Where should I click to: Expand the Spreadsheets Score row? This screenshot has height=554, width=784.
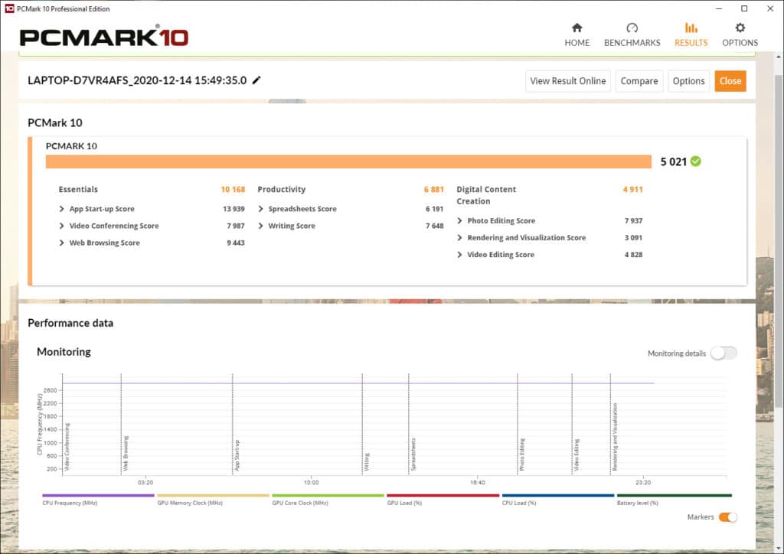point(260,209)
